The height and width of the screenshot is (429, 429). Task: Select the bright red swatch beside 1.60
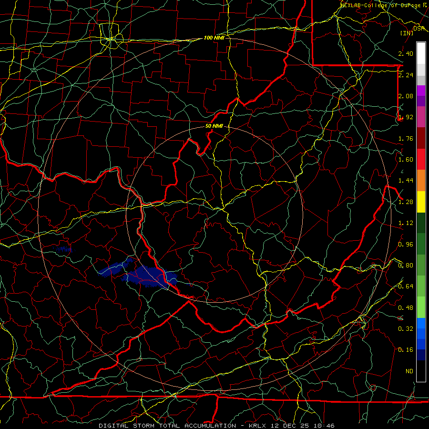click(421, 159)
